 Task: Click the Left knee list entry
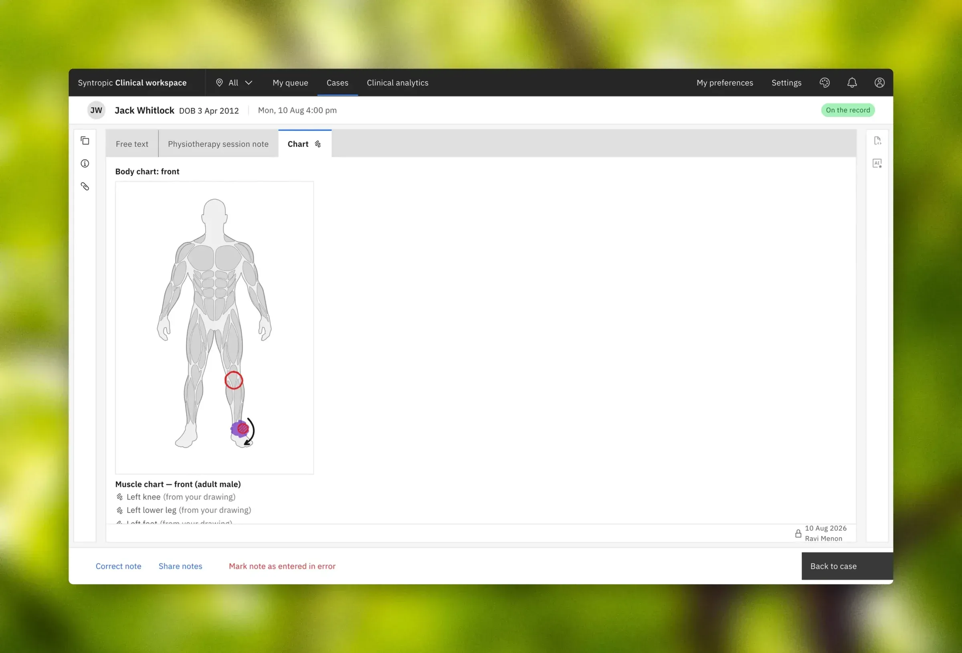click(181, 497)
